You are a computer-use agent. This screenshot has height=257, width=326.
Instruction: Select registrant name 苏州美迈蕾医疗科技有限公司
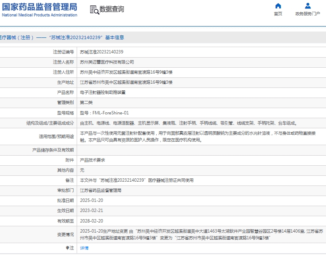pos(107,62)
